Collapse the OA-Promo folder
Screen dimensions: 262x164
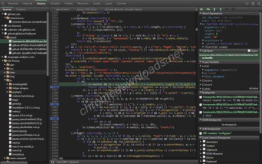click(x=3, y=61)
